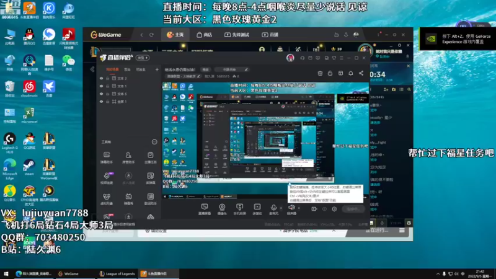Open Logitech G HUB desktop icon
Image resolution: width=496 pixels, height=279 pixels.
click(9, 143)
